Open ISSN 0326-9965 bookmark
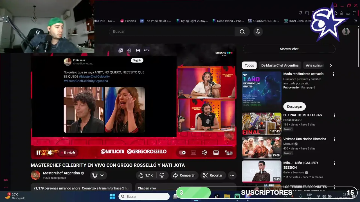The image size is (360, 202). [298, 21]
